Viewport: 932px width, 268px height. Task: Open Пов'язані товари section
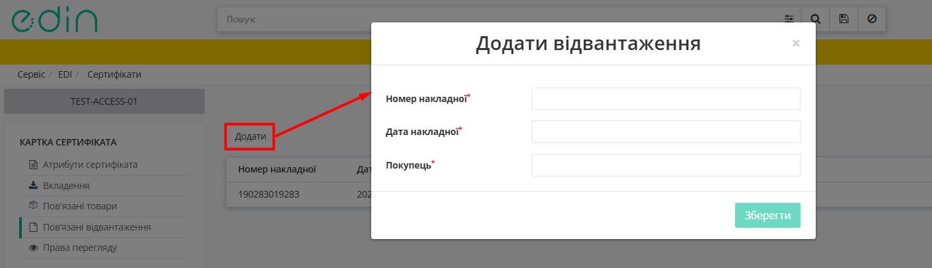click(x=80, y=206)
